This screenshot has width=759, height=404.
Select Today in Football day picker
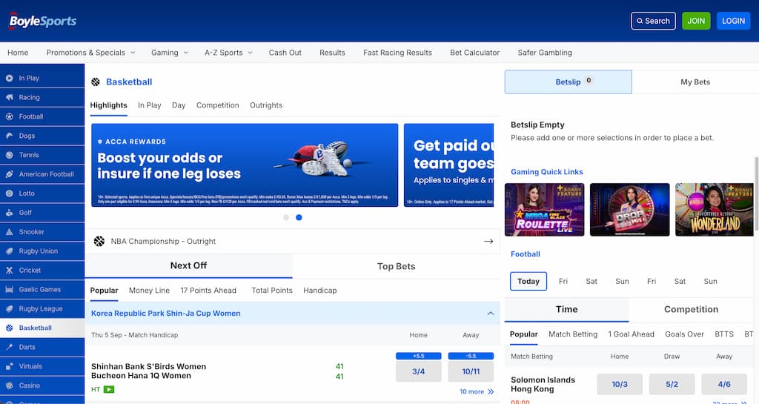point(528,281)
